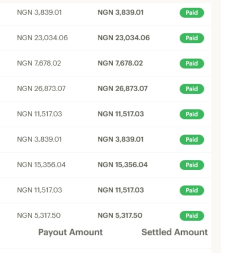The image size is (225, 253).
Task: Click the Paid badge for NGN 23,034.06
Action: pos(192,38)
